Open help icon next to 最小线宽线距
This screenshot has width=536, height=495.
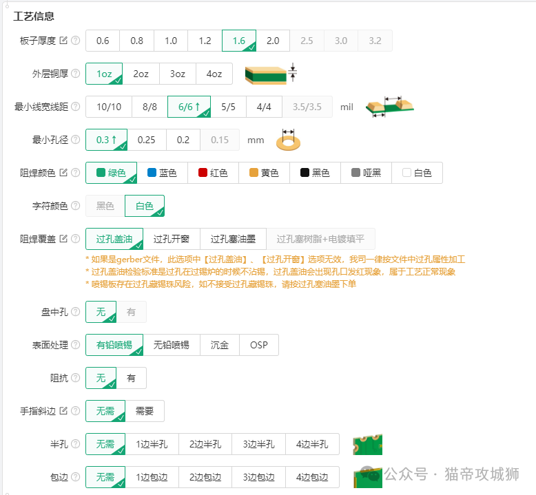point(75,107)
